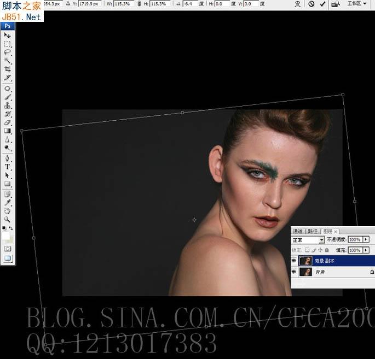Select the Move tool

[7, 36]
